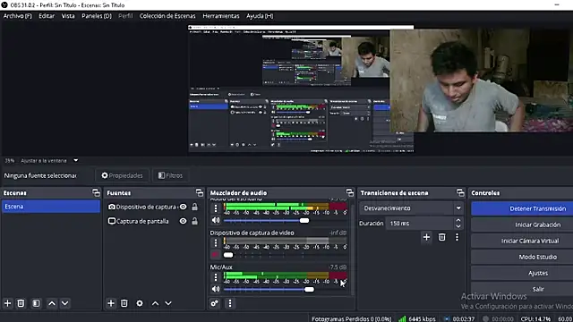Open the Herramientas menu
573x322 pixels.
[x=221, y=16]
